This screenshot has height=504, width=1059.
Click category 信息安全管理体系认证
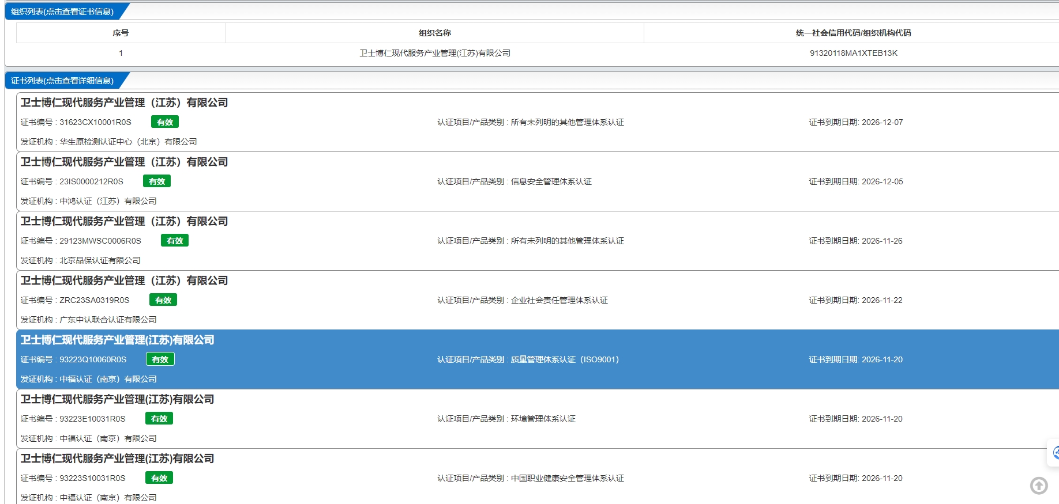coord(551,181)
